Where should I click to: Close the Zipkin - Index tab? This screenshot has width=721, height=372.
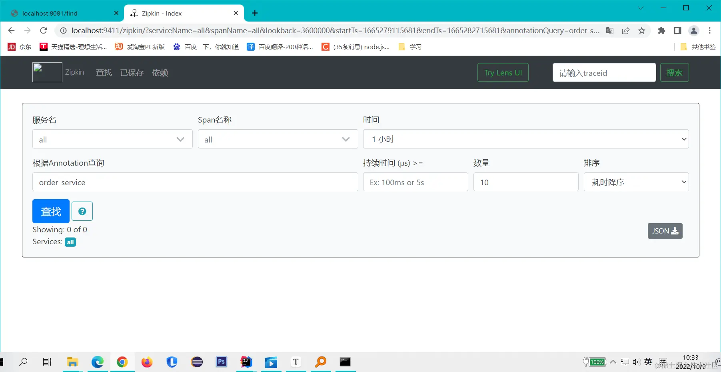pyautogui.click(x=236, y=13)
